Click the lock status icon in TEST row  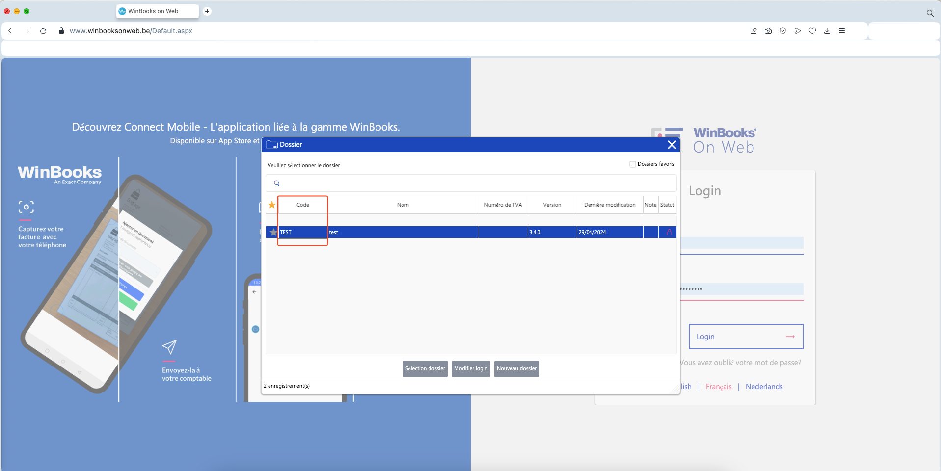click(x=669, y=232)
